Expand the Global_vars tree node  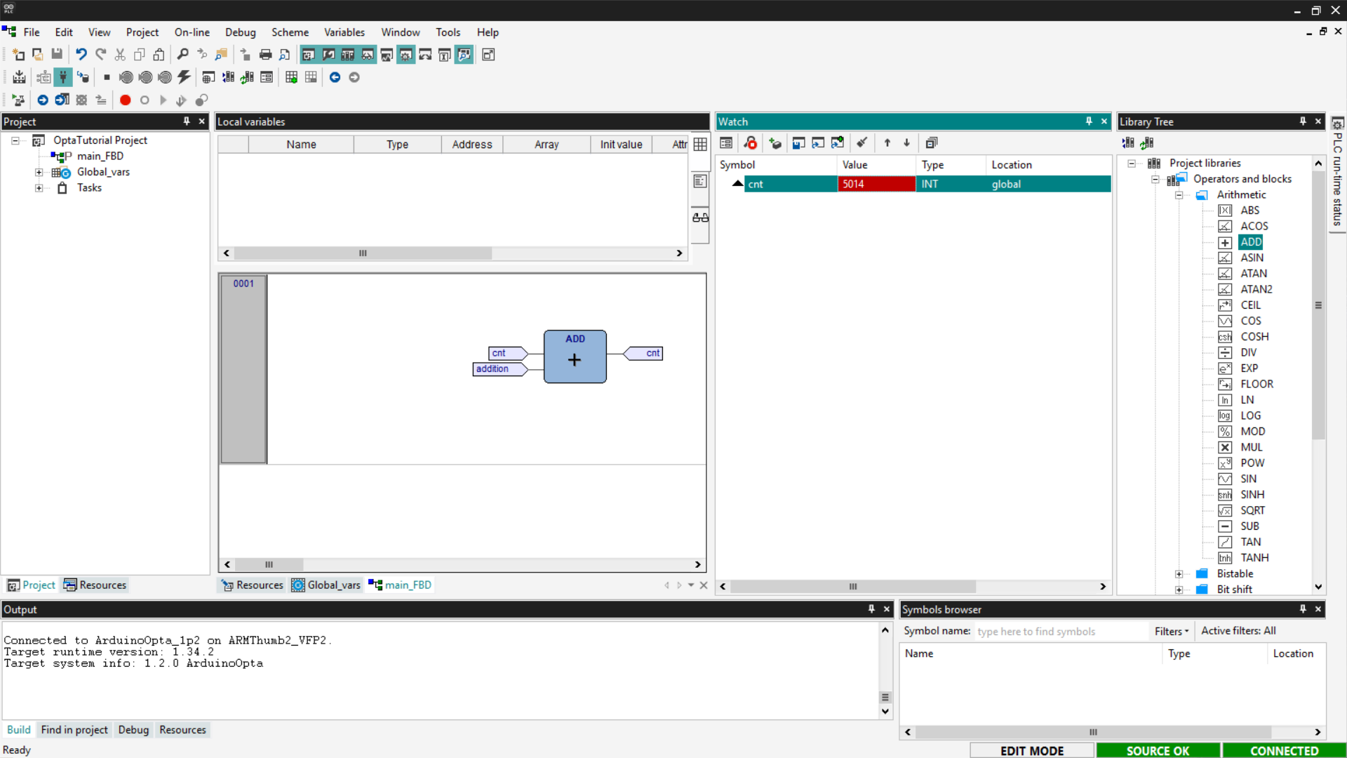[39, 173]
